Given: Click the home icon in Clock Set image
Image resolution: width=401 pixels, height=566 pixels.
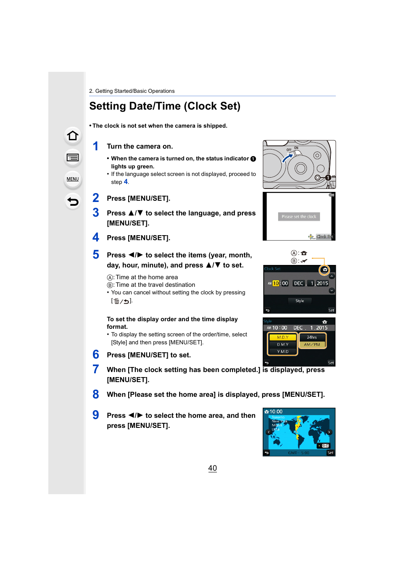Looking at the screenshot, I should click(x=324, y=270).
